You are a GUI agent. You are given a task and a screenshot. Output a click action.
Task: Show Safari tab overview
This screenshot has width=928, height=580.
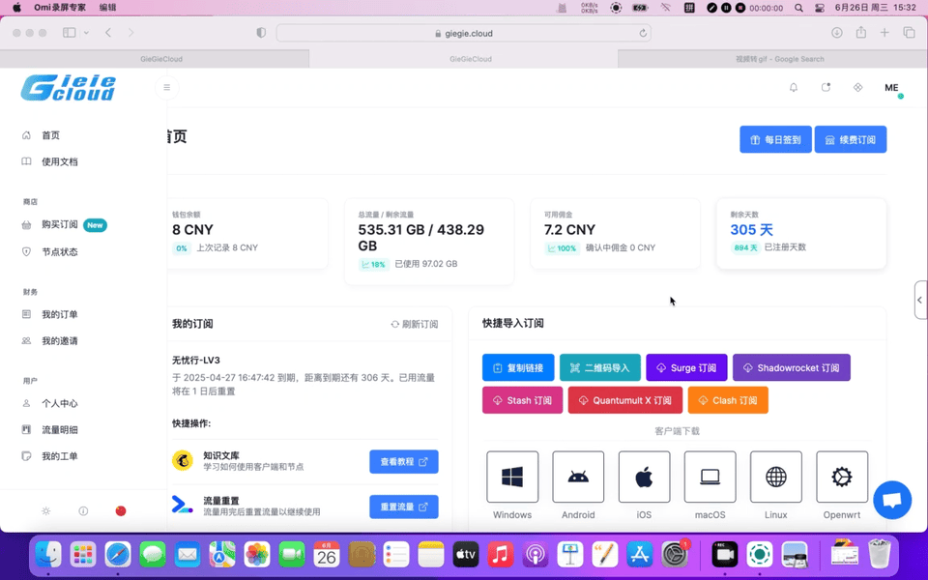point(909,33)
